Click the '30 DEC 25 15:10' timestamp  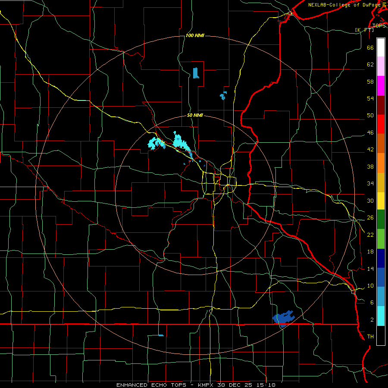(246, 385)
